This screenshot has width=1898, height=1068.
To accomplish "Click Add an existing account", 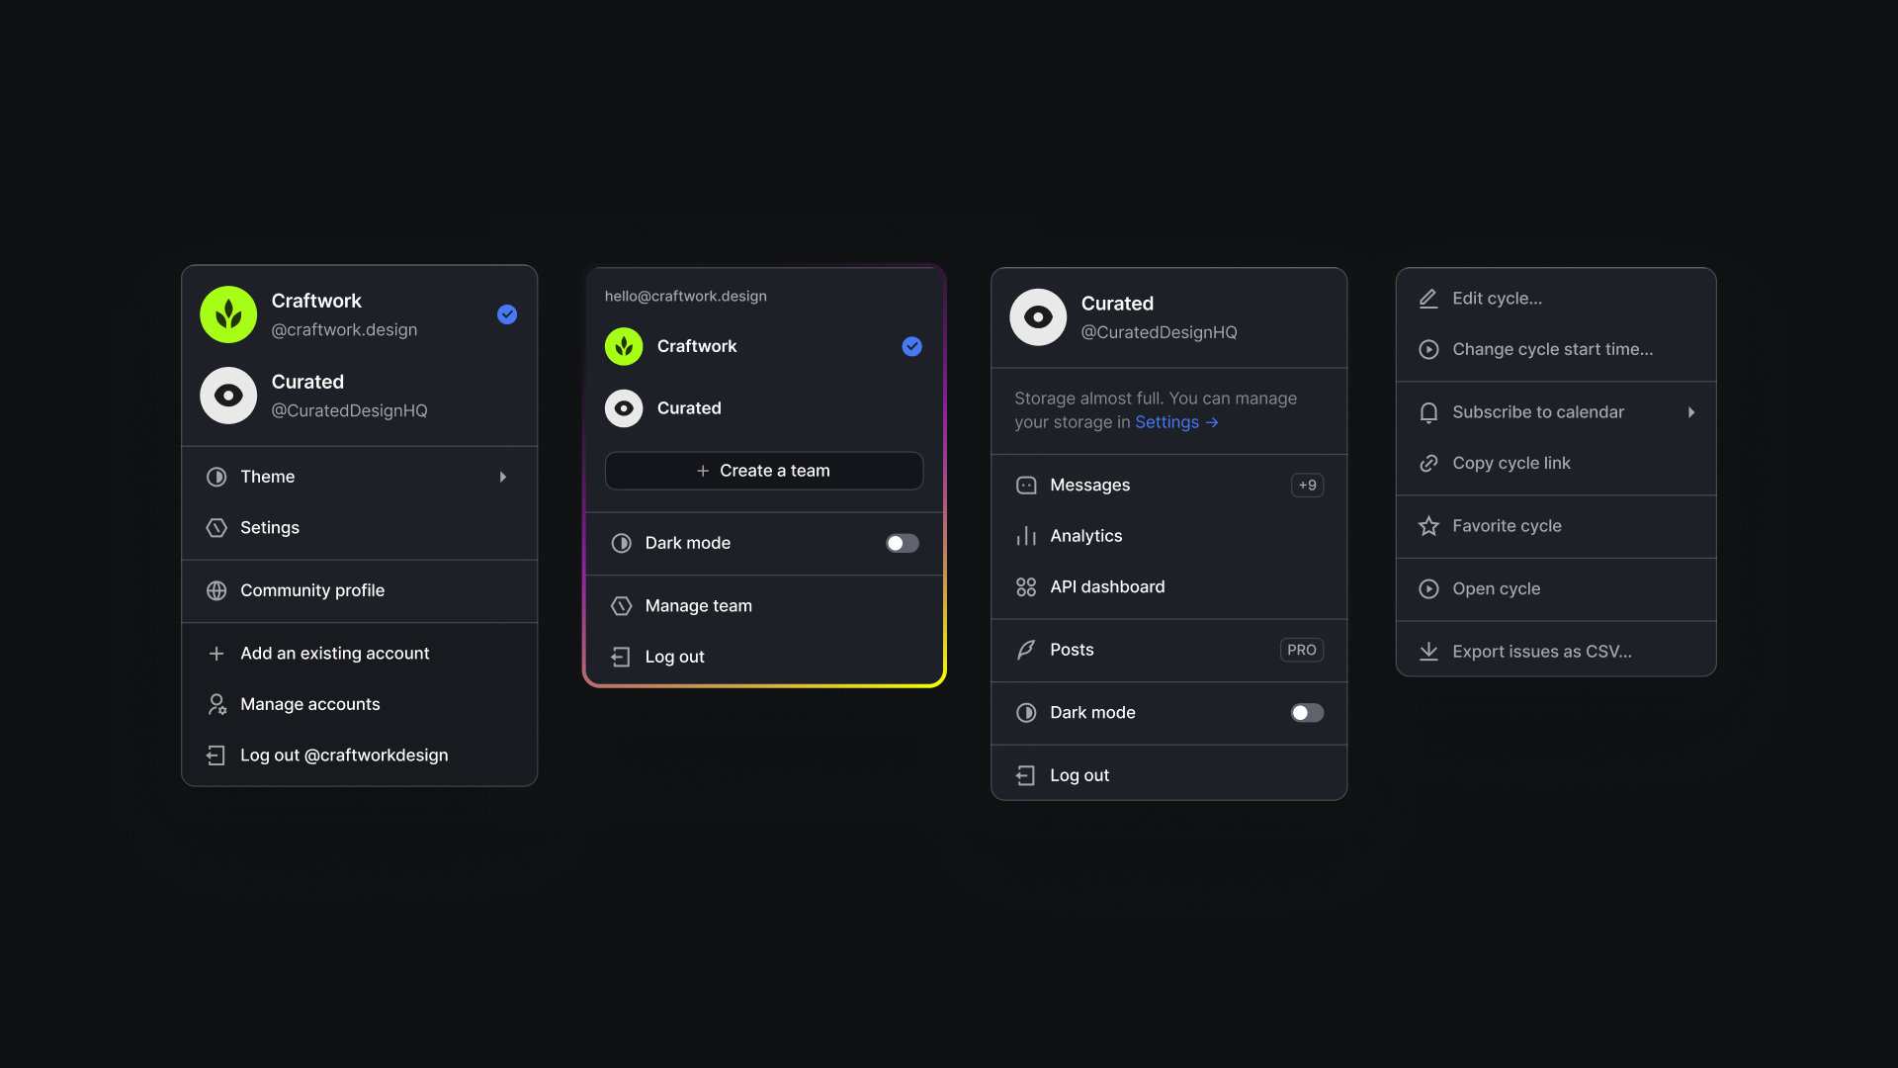I will click(360, 654).
